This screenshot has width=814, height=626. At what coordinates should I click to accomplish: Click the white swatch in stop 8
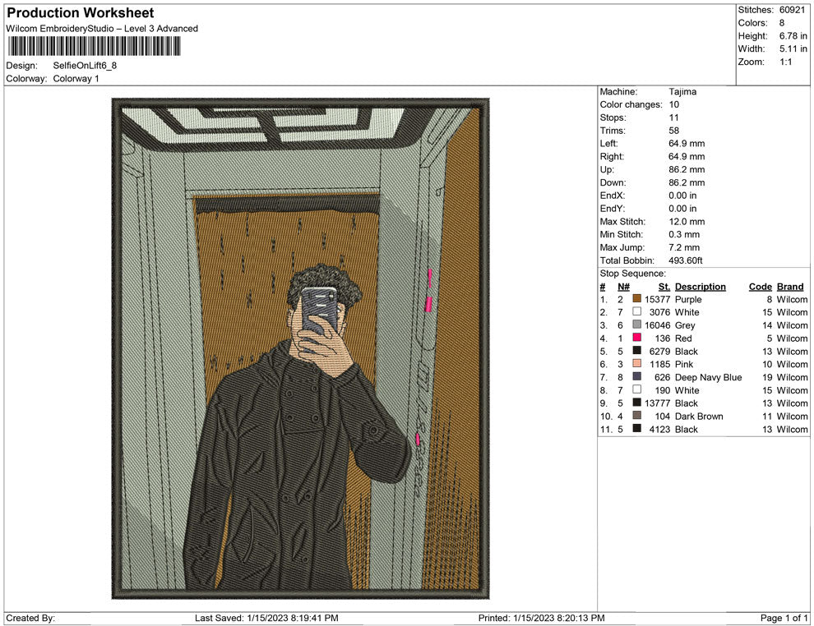coord(637,389)
